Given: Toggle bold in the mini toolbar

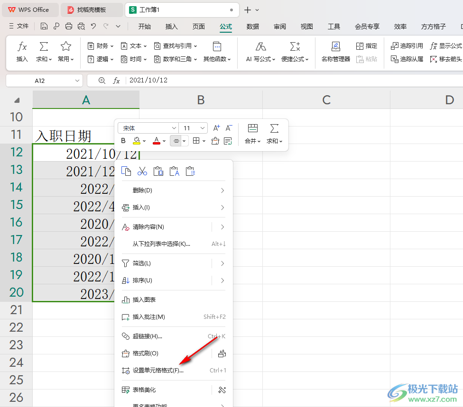Looking at the screenshot, I should (x=123, y=141).
